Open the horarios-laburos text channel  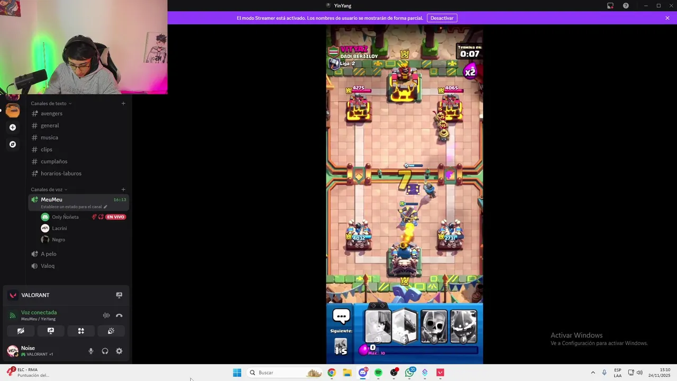pos(78,174)
